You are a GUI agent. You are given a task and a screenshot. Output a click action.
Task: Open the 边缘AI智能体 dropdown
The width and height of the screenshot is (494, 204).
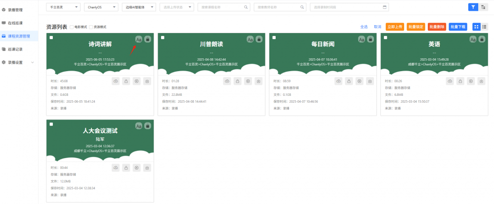pyautogui.click(x=138, y=7)
